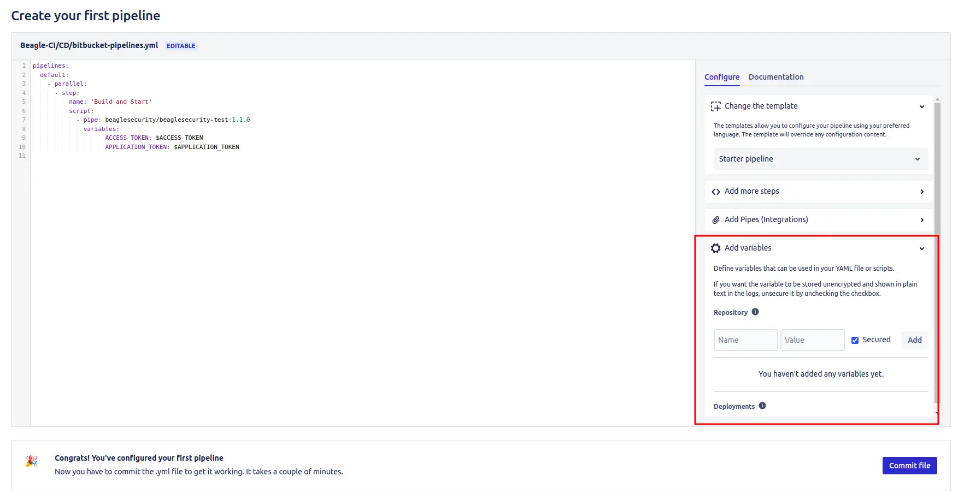This screenshot has height=500, width=958.
Task: Open the Repository info icon
Action: [755, 312]
